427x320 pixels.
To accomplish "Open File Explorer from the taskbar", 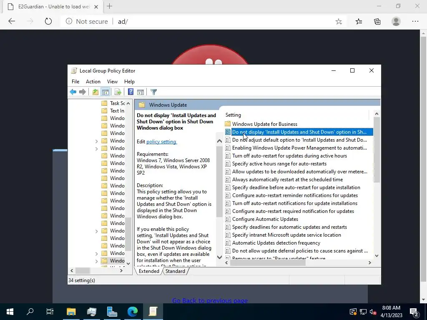I will click(71, 312).
